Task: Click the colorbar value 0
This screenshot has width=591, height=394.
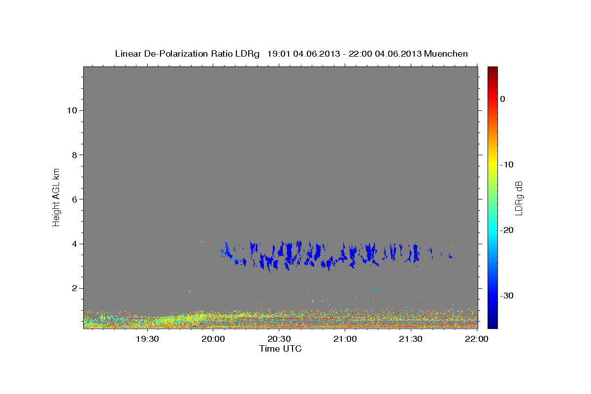Action: point(503,99)
